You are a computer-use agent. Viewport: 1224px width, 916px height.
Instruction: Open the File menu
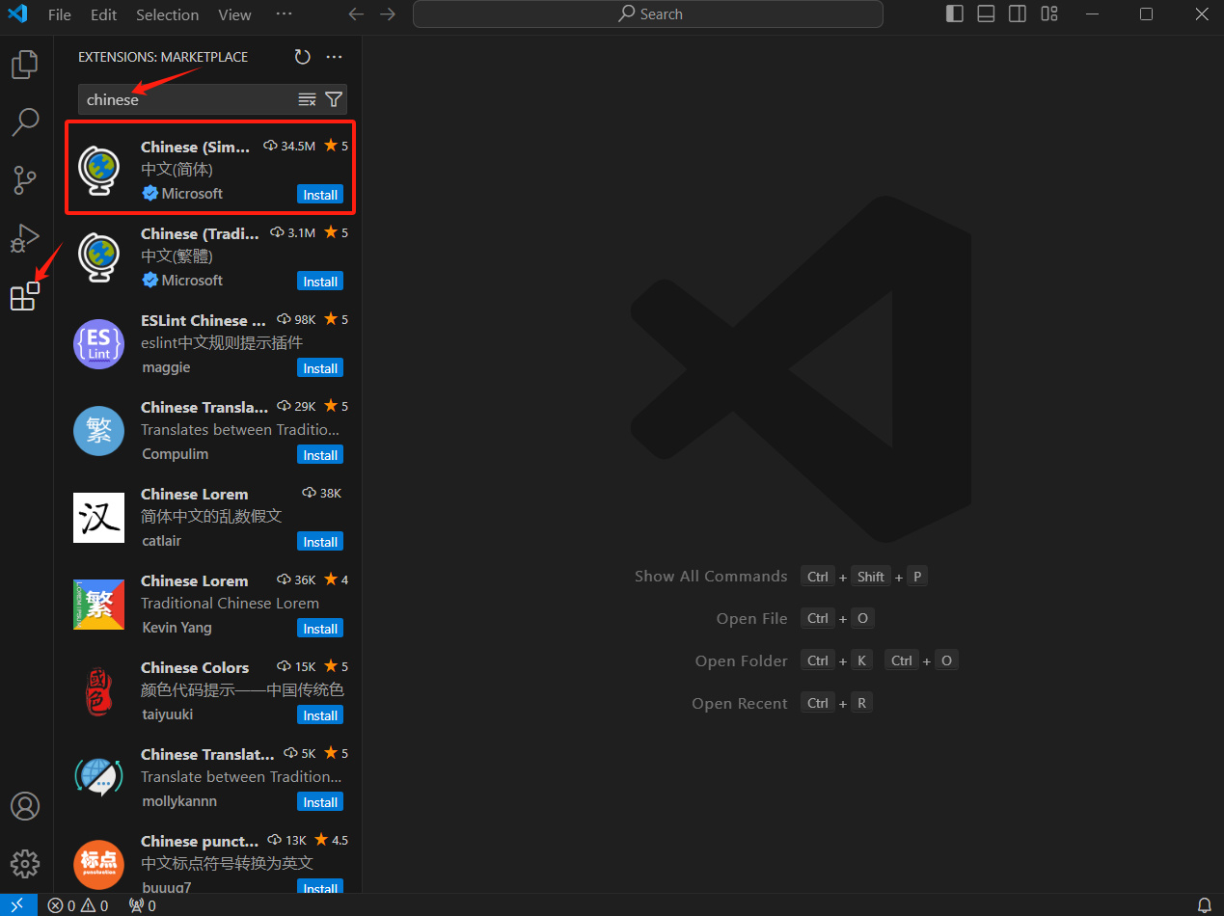59,14
